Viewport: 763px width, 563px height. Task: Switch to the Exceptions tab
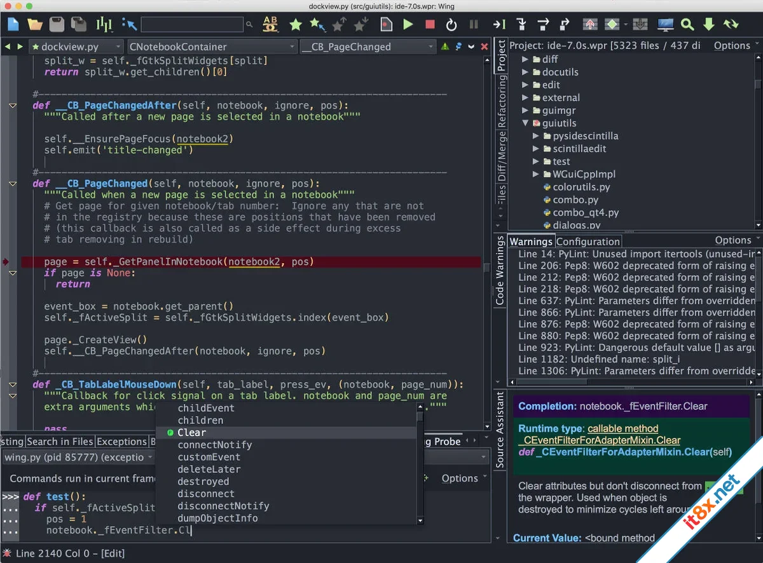coord(121,442)
